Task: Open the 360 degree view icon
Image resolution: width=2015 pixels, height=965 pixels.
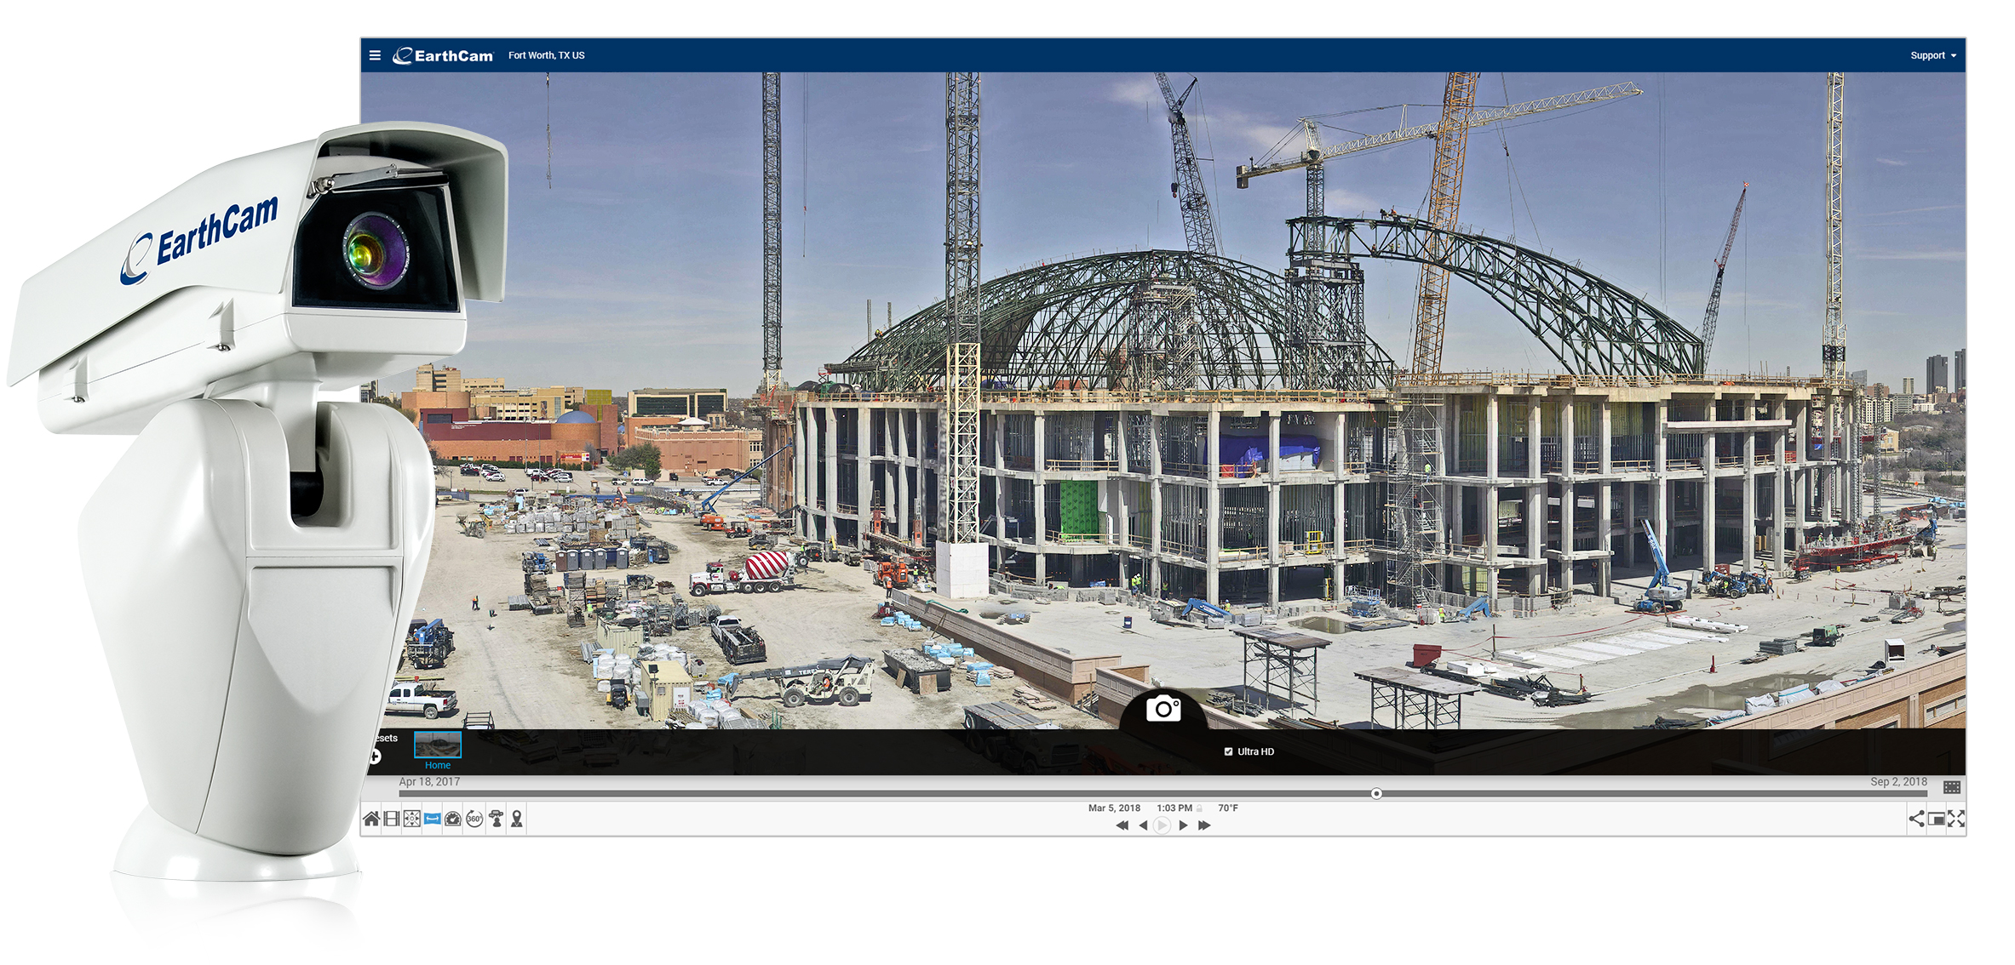Action: coord(474,819)
